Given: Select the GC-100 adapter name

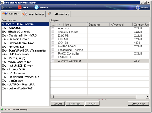Looking at the screenshot, I should pyautogui.click(x=63, y=43).
